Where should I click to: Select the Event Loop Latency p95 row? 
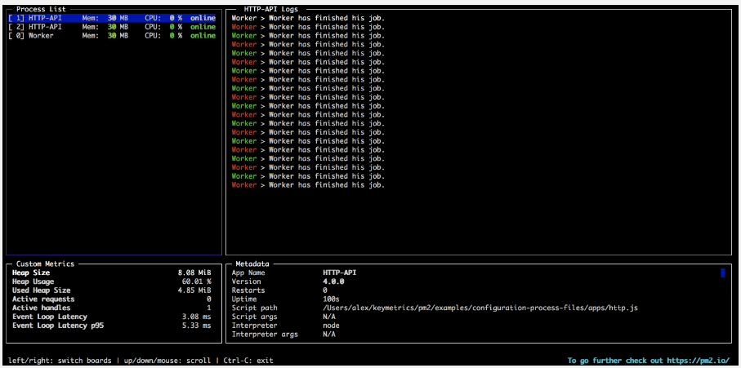point(112,326)
